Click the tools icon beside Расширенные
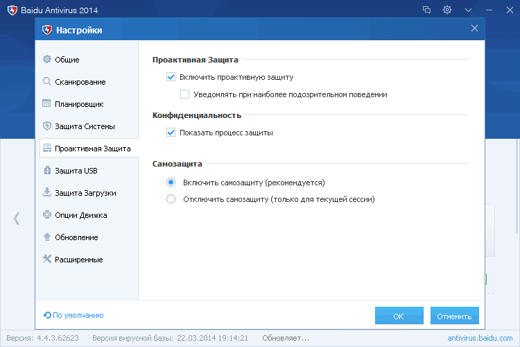The height and width of the screenshot is (347, 520). pyautogui.click(x=47, y=259)
